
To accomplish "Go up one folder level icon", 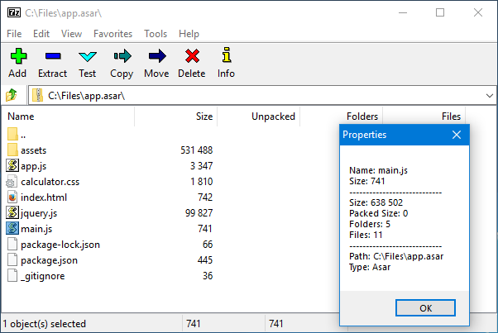I will pyautogui.click(x=12, y=95).
